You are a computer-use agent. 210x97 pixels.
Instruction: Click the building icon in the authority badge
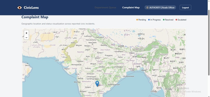tap(147, 8)
